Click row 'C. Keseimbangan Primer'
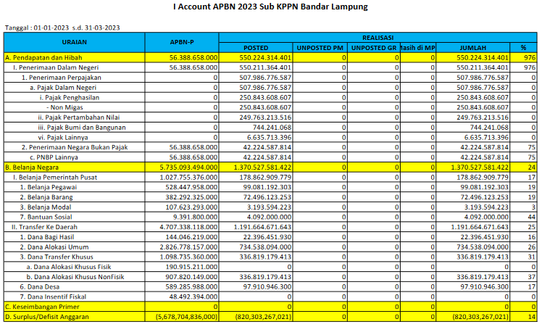This screenshot has width=542, height=327. click(x=270, y=307)
